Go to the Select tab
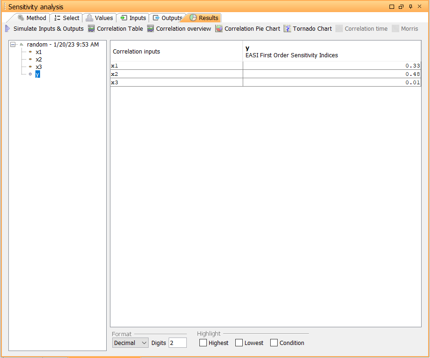Screen dimensions: 430x358 pyautogui.click(x=67, y=18)
